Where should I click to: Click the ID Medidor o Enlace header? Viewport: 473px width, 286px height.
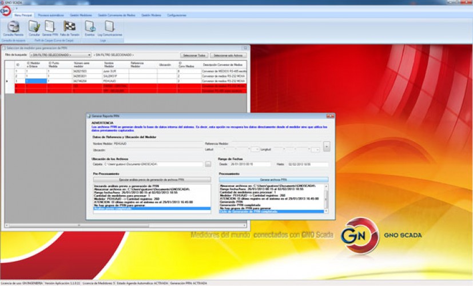[x=36, y=65]
